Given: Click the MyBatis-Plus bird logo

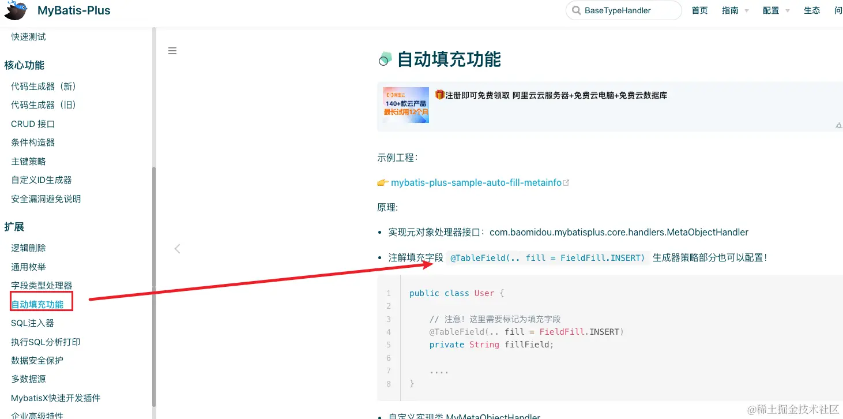Looking at the screenshot, I should (16, 10).
